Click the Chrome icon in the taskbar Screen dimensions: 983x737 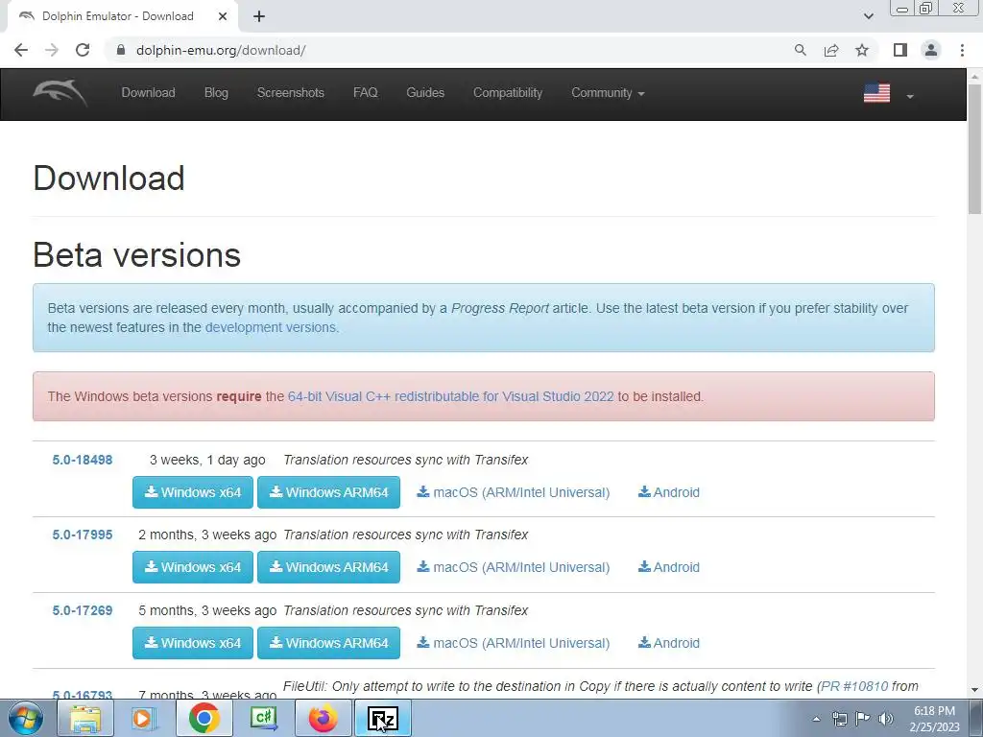pos(204,718)
